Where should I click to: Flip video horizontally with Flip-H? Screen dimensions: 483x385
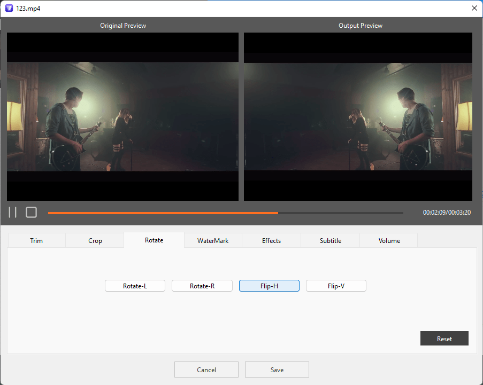[269, 286]
